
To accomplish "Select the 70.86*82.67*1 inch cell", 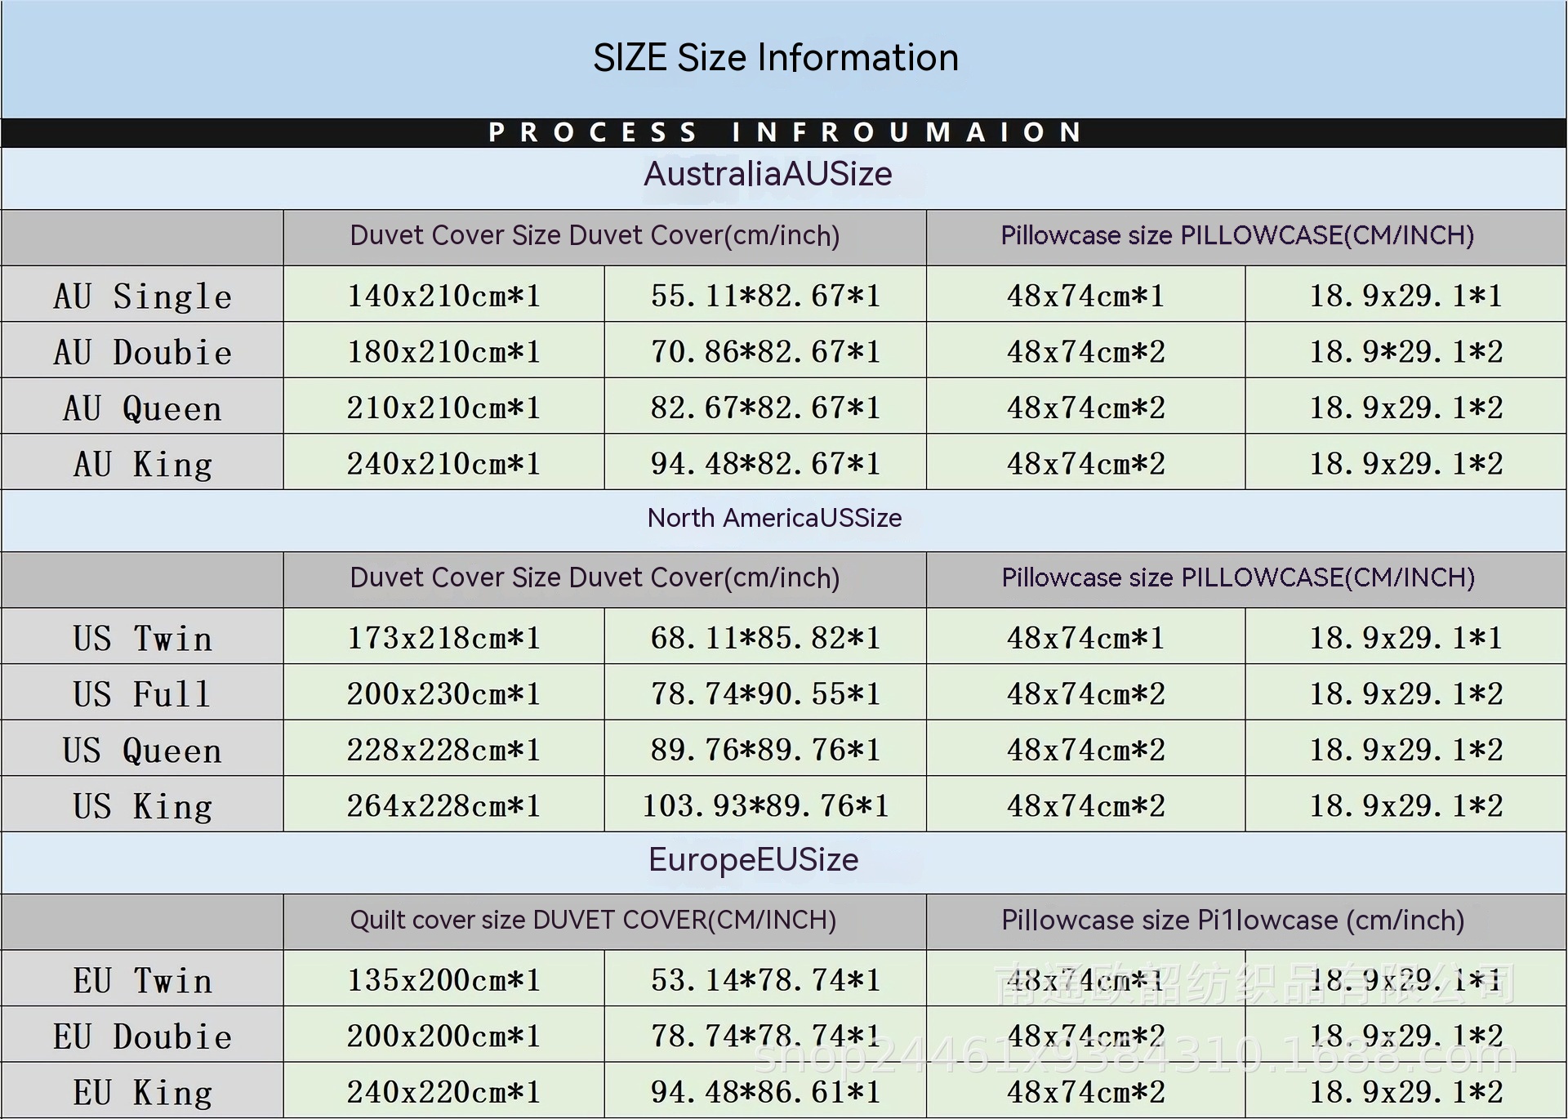I will (x=765, y=352).
